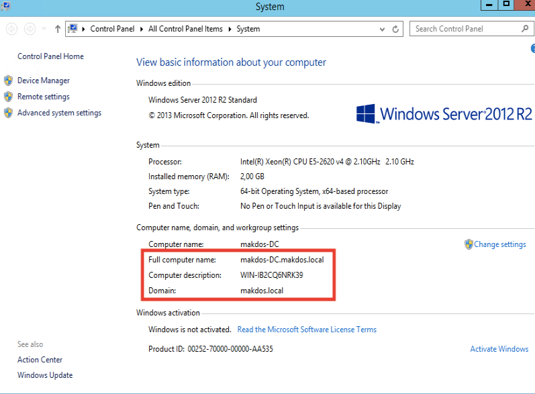Click the computer icon in address bar
Viewport: 535px width, 394px height.
coord(72,29)
